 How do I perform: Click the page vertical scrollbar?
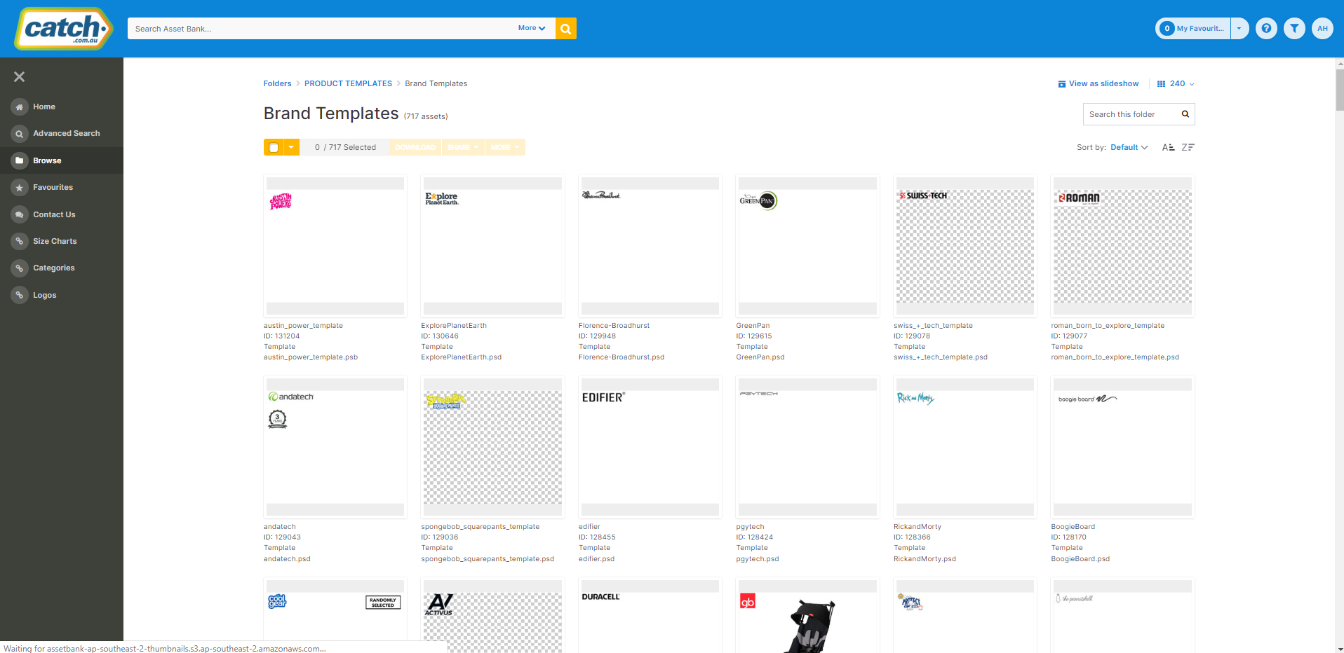1339,91
